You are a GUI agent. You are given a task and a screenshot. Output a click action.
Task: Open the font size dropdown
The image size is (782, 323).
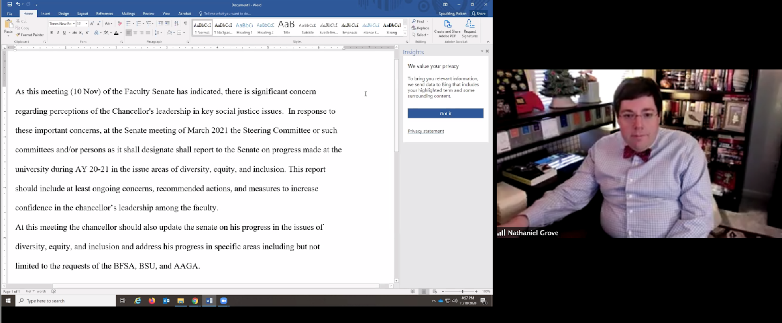(x=86, y=23)
